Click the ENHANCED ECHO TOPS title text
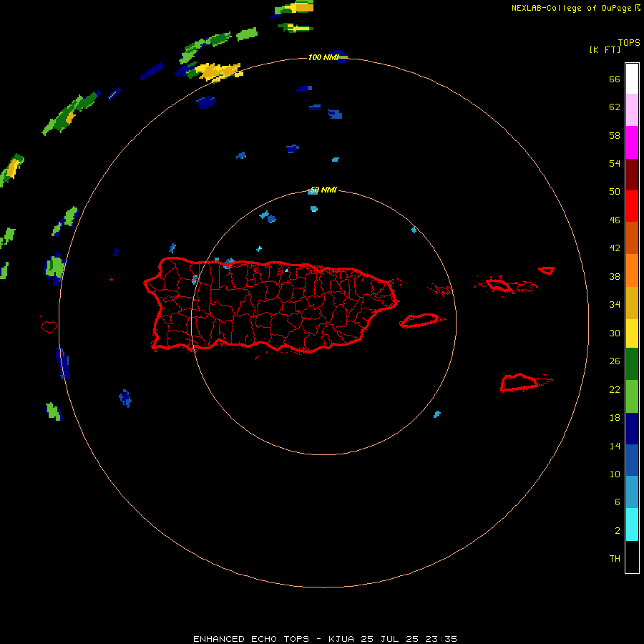Screen dimensions: 644x644 [x=251, y=639]
